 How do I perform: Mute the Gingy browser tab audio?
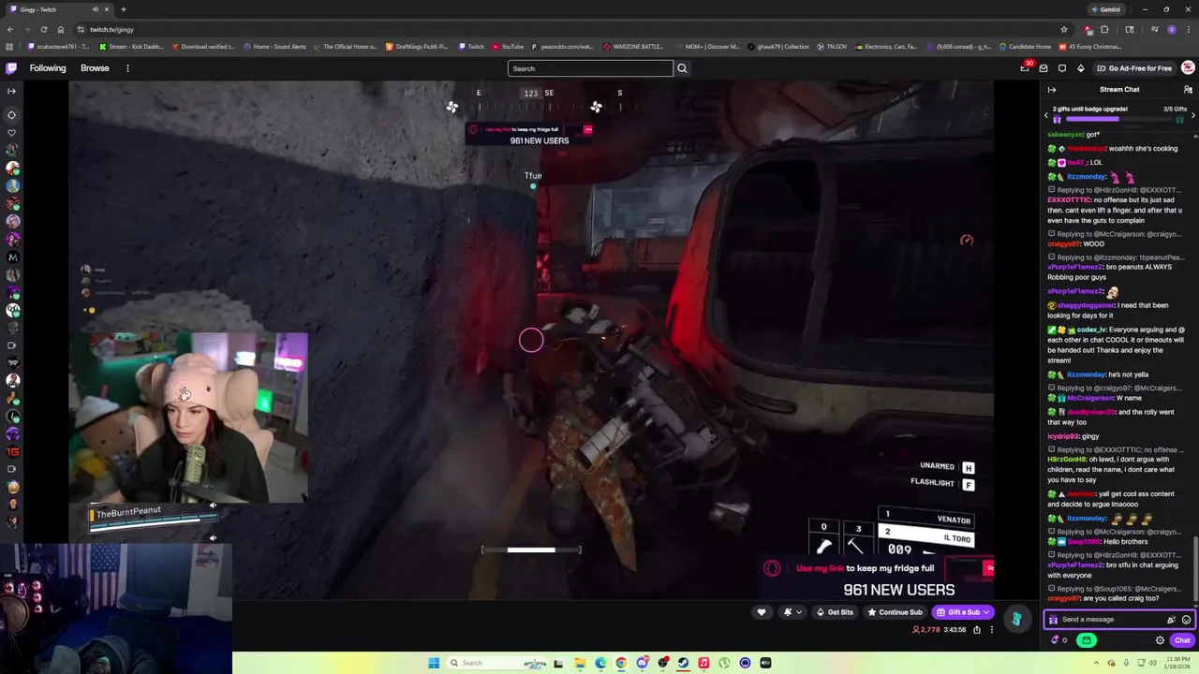click(96, 9)
